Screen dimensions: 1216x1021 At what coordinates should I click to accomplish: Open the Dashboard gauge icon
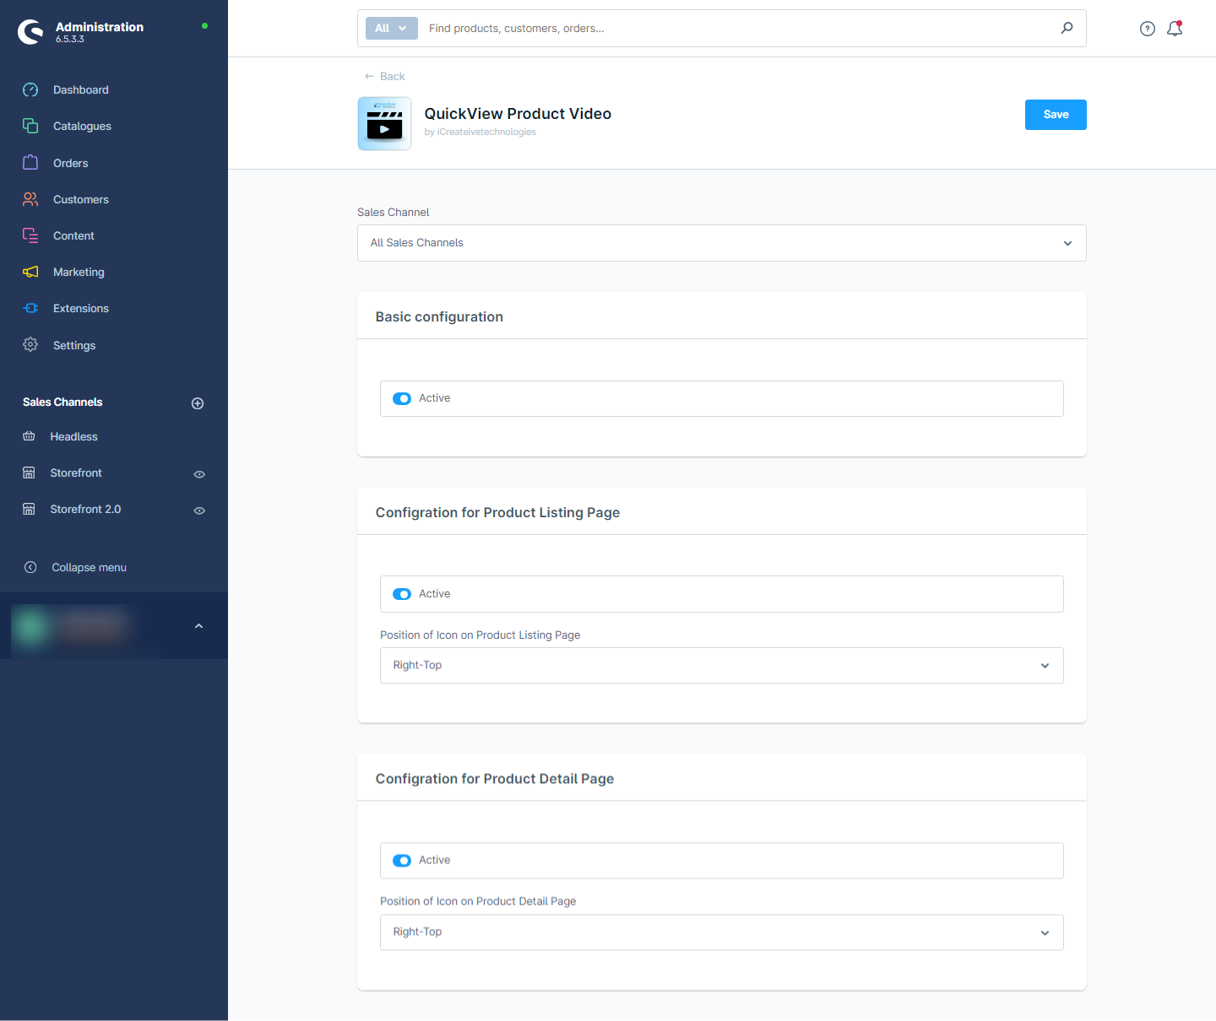[x=30, y=89]
